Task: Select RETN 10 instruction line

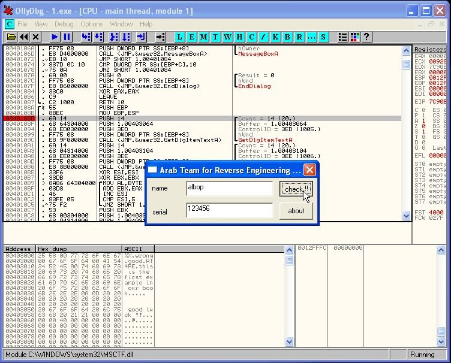Action: pyautogui.click(x=203, y=102)
